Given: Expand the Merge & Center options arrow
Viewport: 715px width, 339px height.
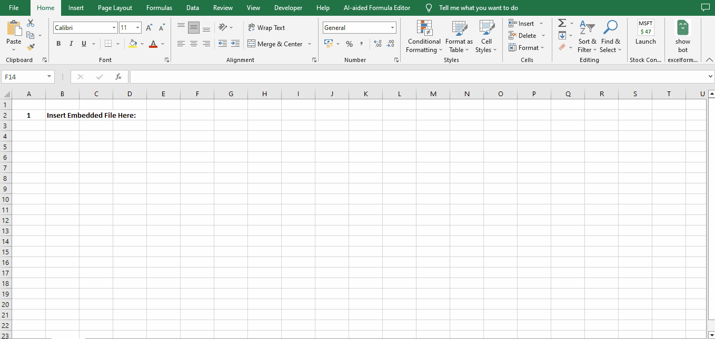Looking at the screenshot, I should coord(309,44).
